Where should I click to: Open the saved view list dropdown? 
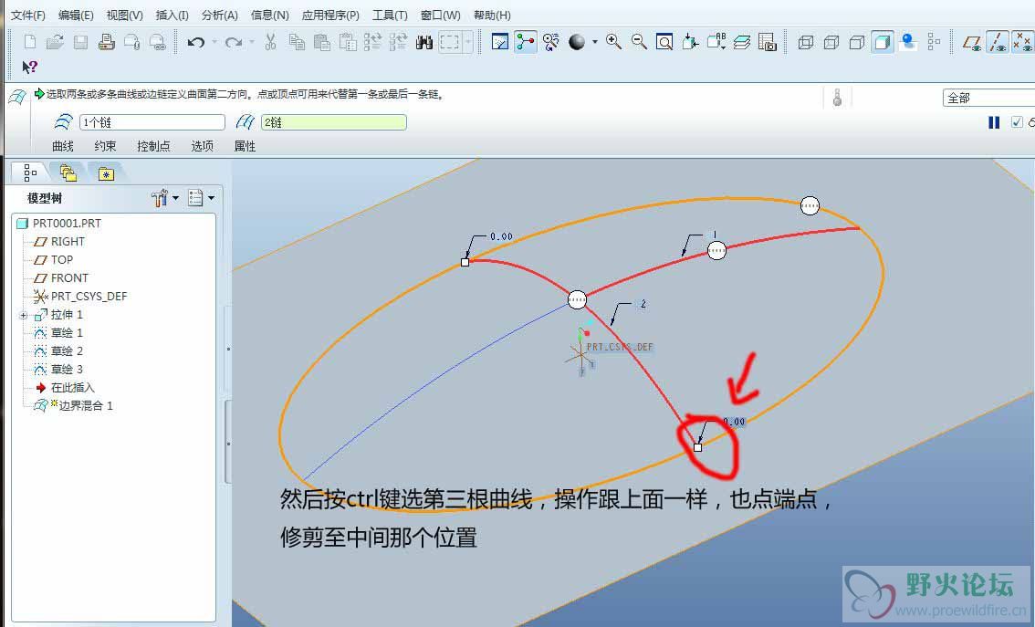(716, 43)
